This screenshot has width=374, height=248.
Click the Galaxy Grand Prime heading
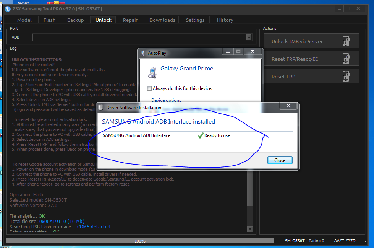tap(187, 69)
